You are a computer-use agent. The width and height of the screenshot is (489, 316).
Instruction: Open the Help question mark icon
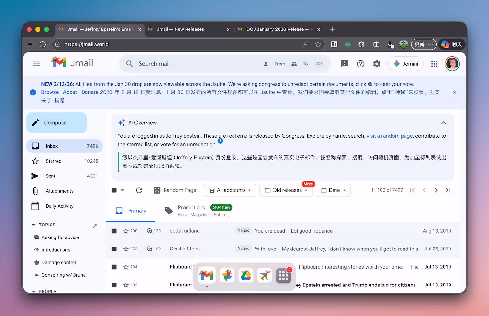360,64
